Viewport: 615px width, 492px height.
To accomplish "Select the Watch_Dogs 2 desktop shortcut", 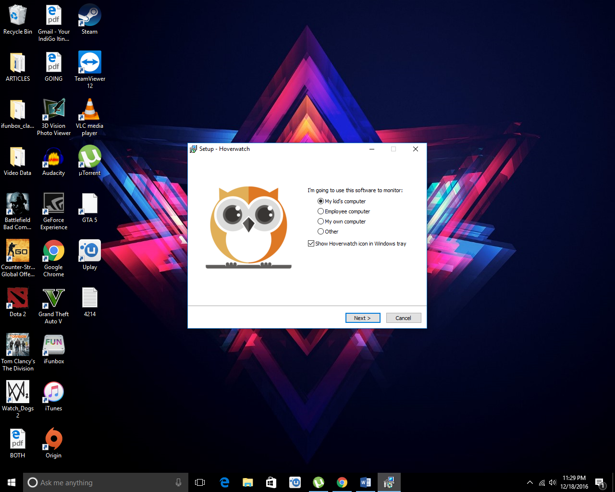I will (x=18, y=400).
